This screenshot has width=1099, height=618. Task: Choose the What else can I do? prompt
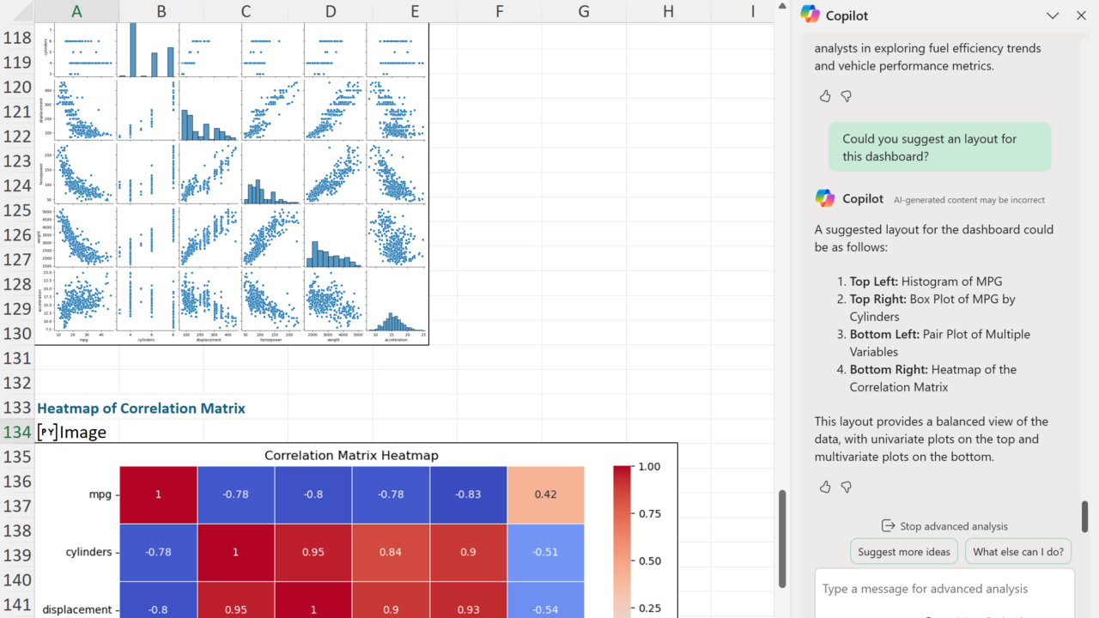click(1018, 552)
